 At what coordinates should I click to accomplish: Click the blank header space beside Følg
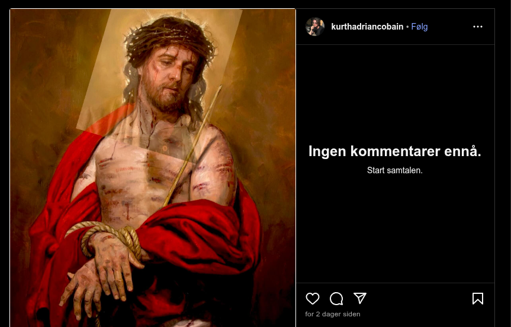coord(450,27)
